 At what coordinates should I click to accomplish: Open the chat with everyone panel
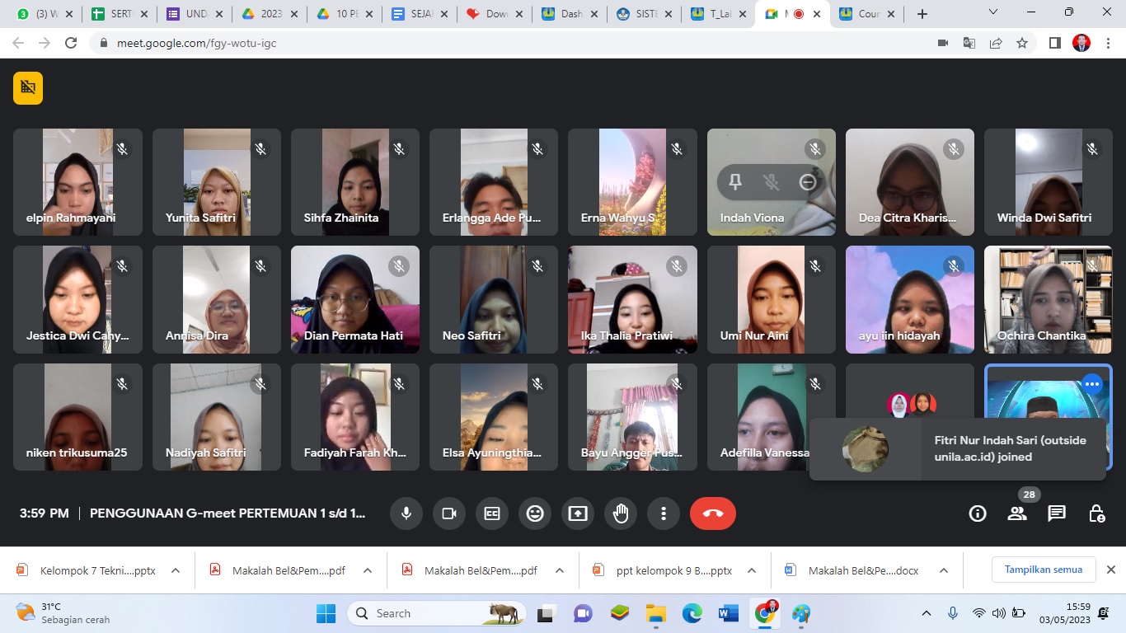point(1056,513)
